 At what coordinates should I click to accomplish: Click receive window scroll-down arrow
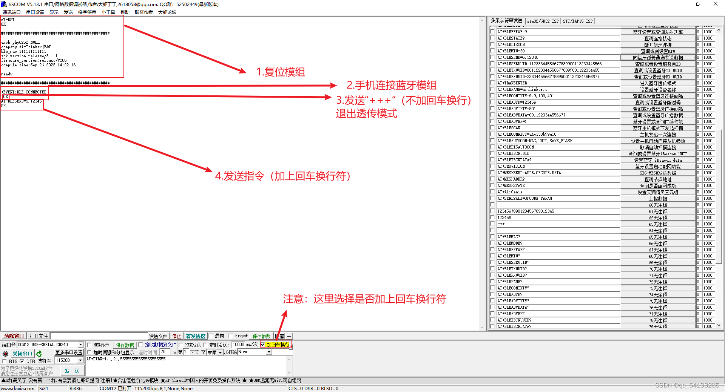click(482, 328)
